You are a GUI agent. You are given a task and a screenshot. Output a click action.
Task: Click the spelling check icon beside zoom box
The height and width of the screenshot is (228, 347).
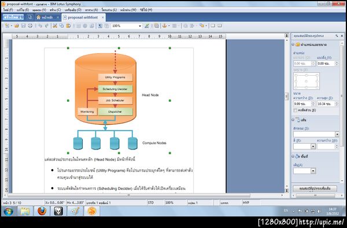147,26
